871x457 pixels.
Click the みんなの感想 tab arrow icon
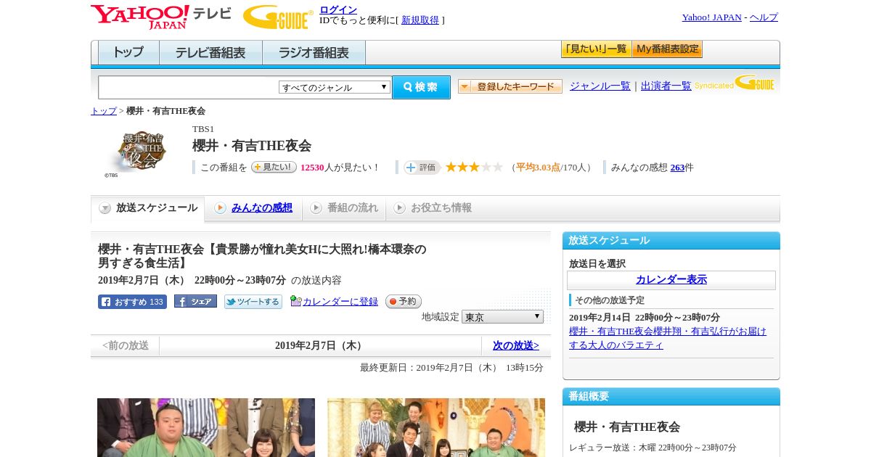220,208
